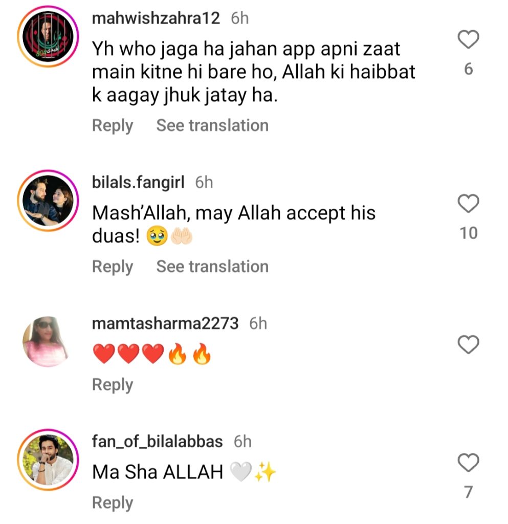Reply to mahwishzahra12's comment
The image size is (508, 524).
pos(113,126)
